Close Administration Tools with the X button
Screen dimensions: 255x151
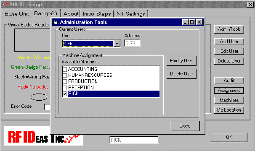pos(199,22)
